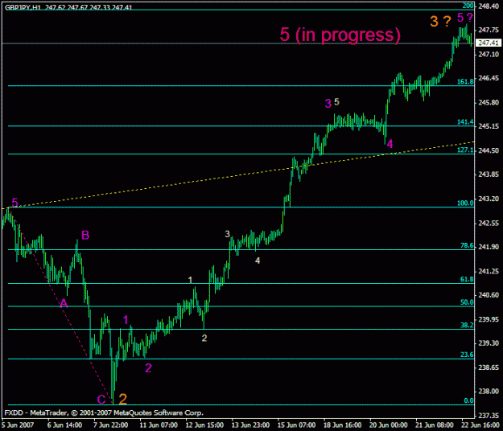Image resolution: width=503 pixels, height=431 pixels.
Task: Select the orange "3 ?" wave label
Action: [x=440, y=22]
